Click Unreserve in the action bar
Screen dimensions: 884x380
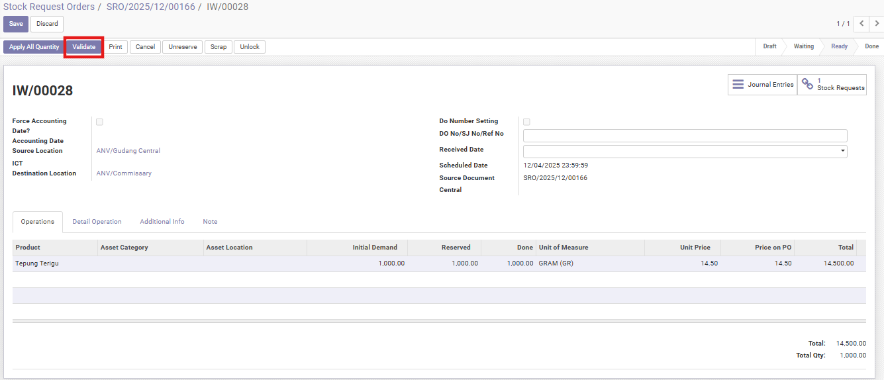(x=182, y=47)
